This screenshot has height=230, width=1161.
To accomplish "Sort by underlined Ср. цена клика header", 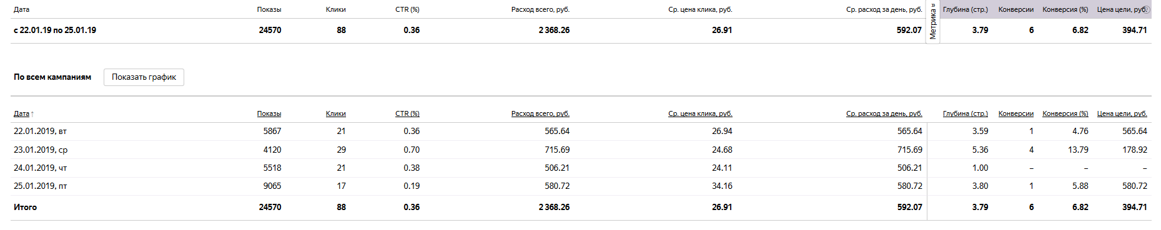I will point(700,113).
